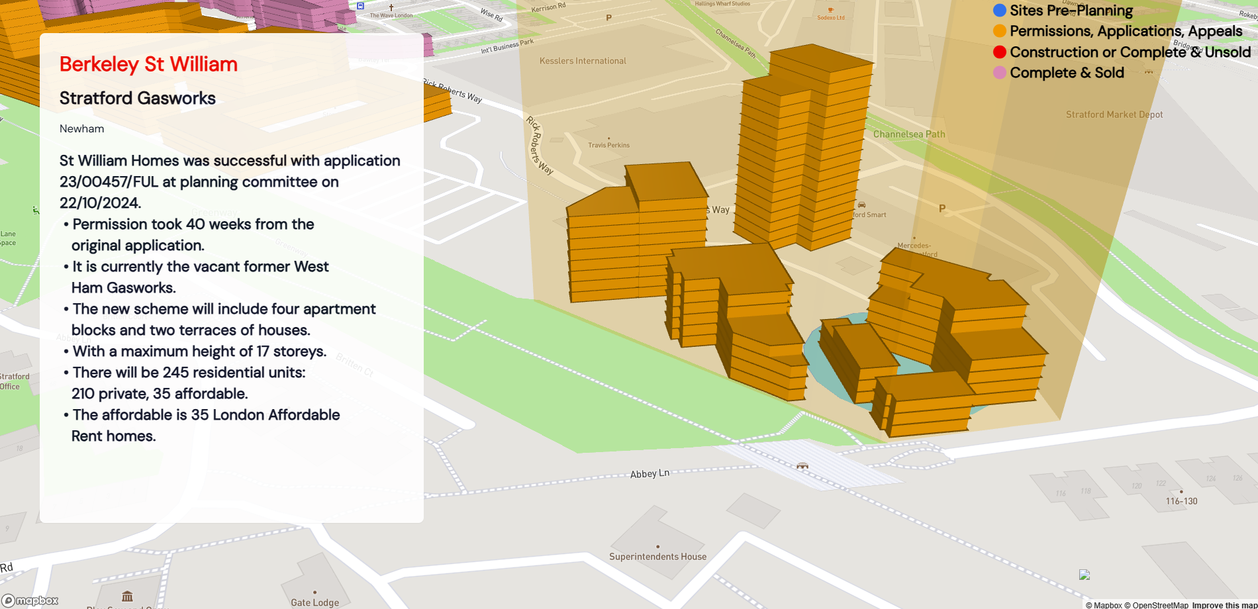Click the parking P icon near Mercedes
This screenshot has width=1258, height=609.
(942, 209)
